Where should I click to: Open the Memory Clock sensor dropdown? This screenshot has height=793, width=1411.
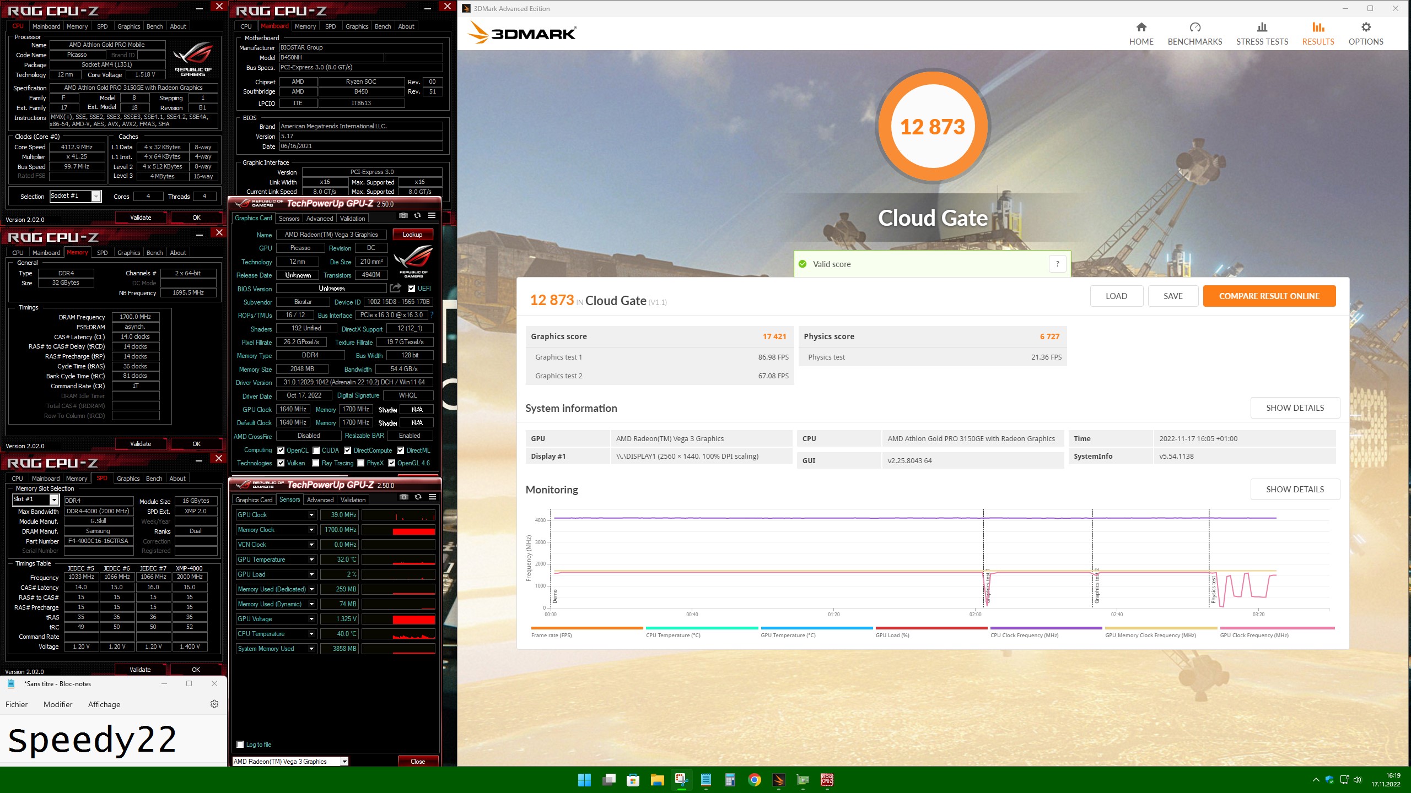(x=312, y=530)
